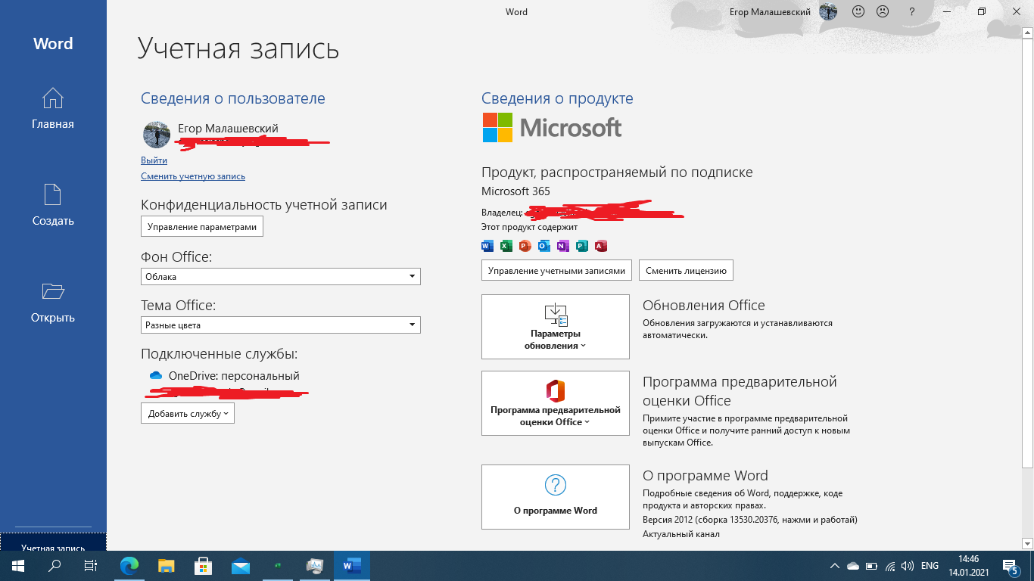Click Управление учетными записями button
This screenshot has width=1034, height=581.
click(557, 271)
